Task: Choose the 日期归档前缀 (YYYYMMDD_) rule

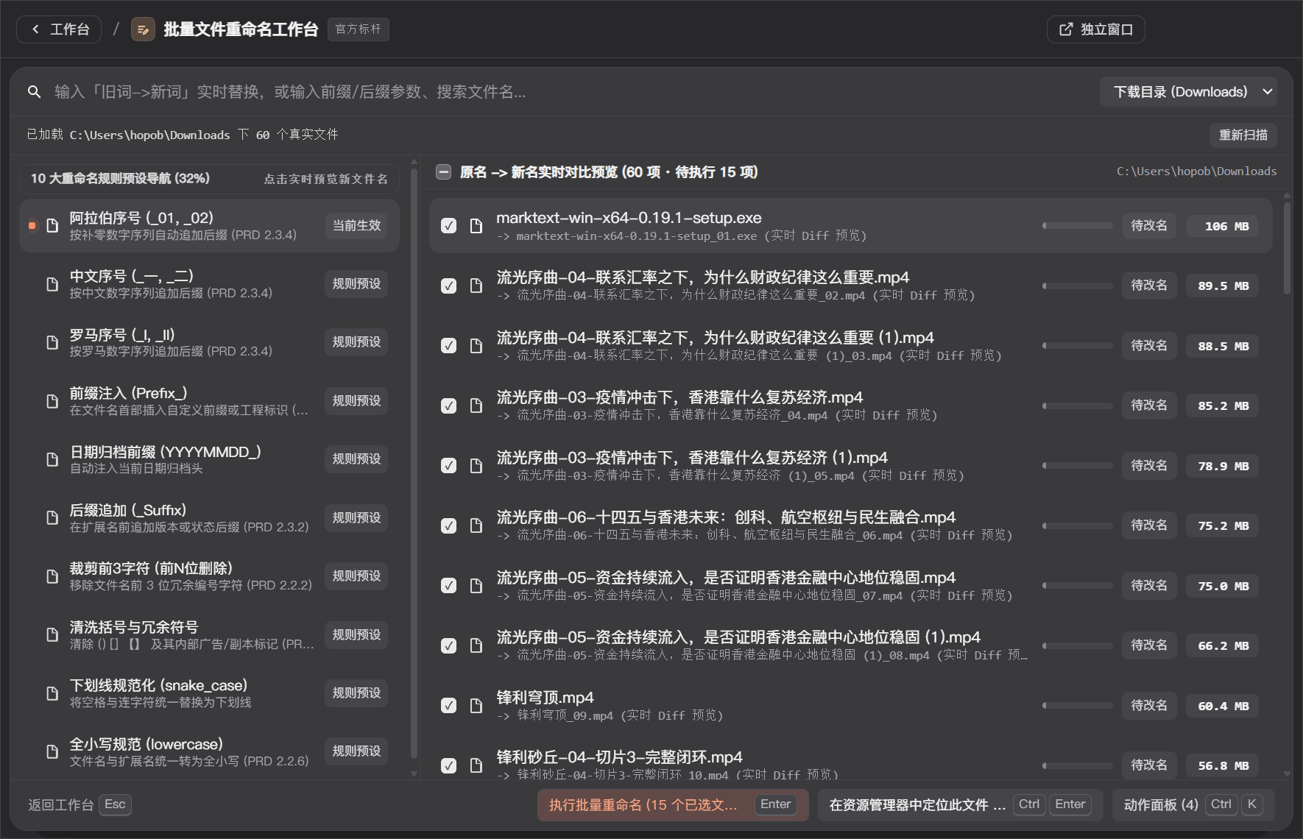Action: (209, 459)
